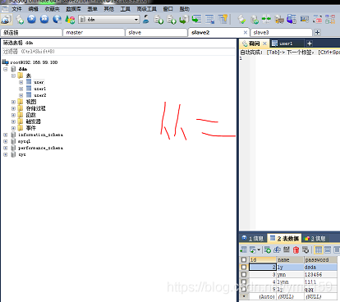Click the blue globe refresh toolbar icon

click(x=57, y=19)
